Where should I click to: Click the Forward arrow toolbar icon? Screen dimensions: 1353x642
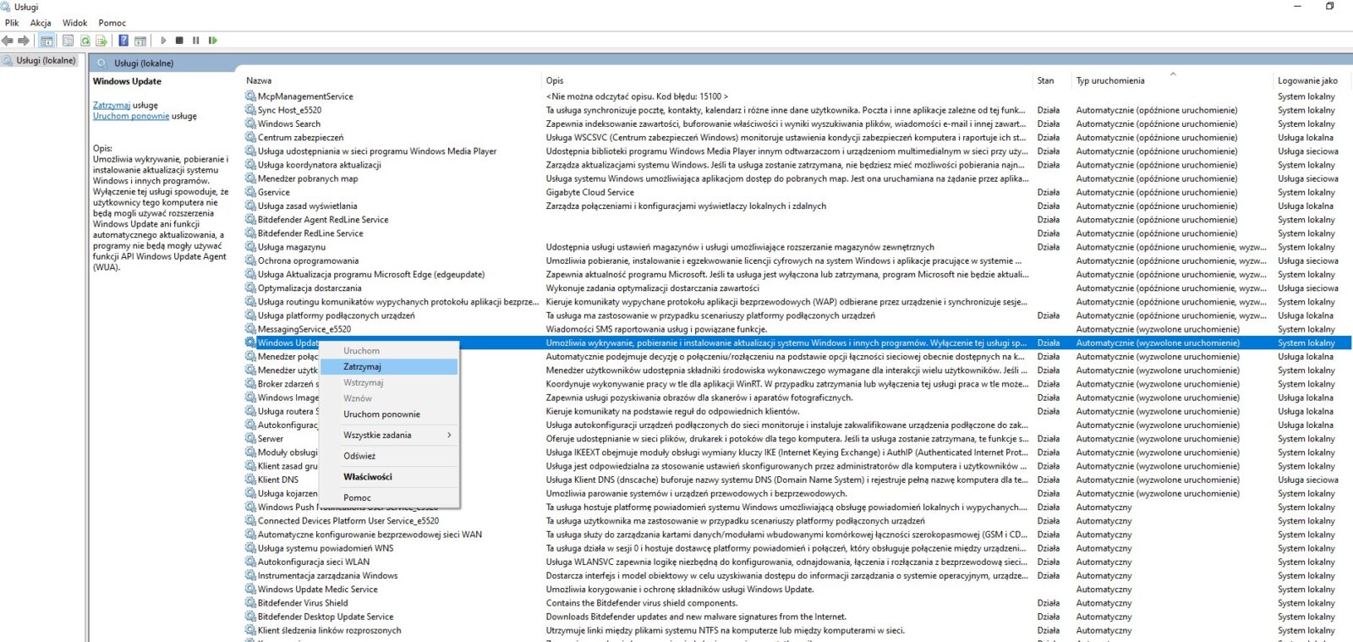click(x=24, y=41)
